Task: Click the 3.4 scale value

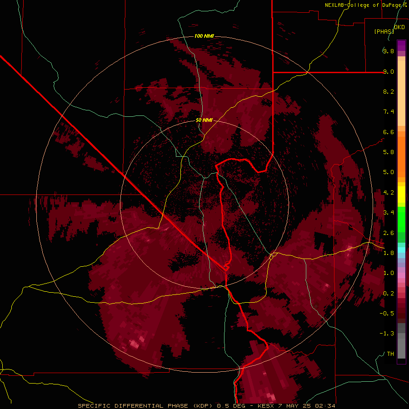Action: click(389, 213)
